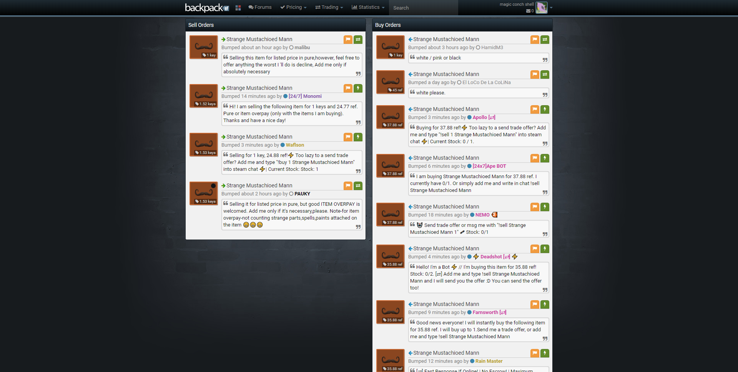The height and width of the screenshot is (372, 738).
Task: Click the "white please." comment text
Action: pos(431,93)
